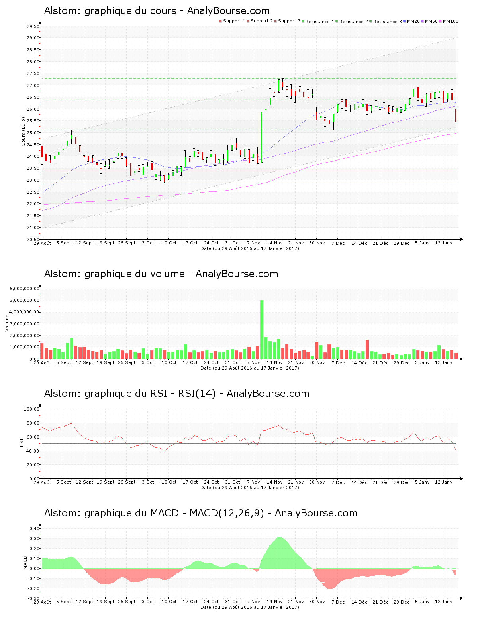
Task: Click the MM20 blue legend square
Action: (405, 21)
